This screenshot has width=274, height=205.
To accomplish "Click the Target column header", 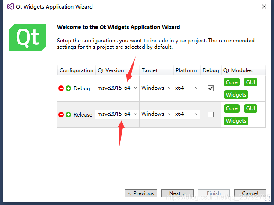I will pos(156,70).
